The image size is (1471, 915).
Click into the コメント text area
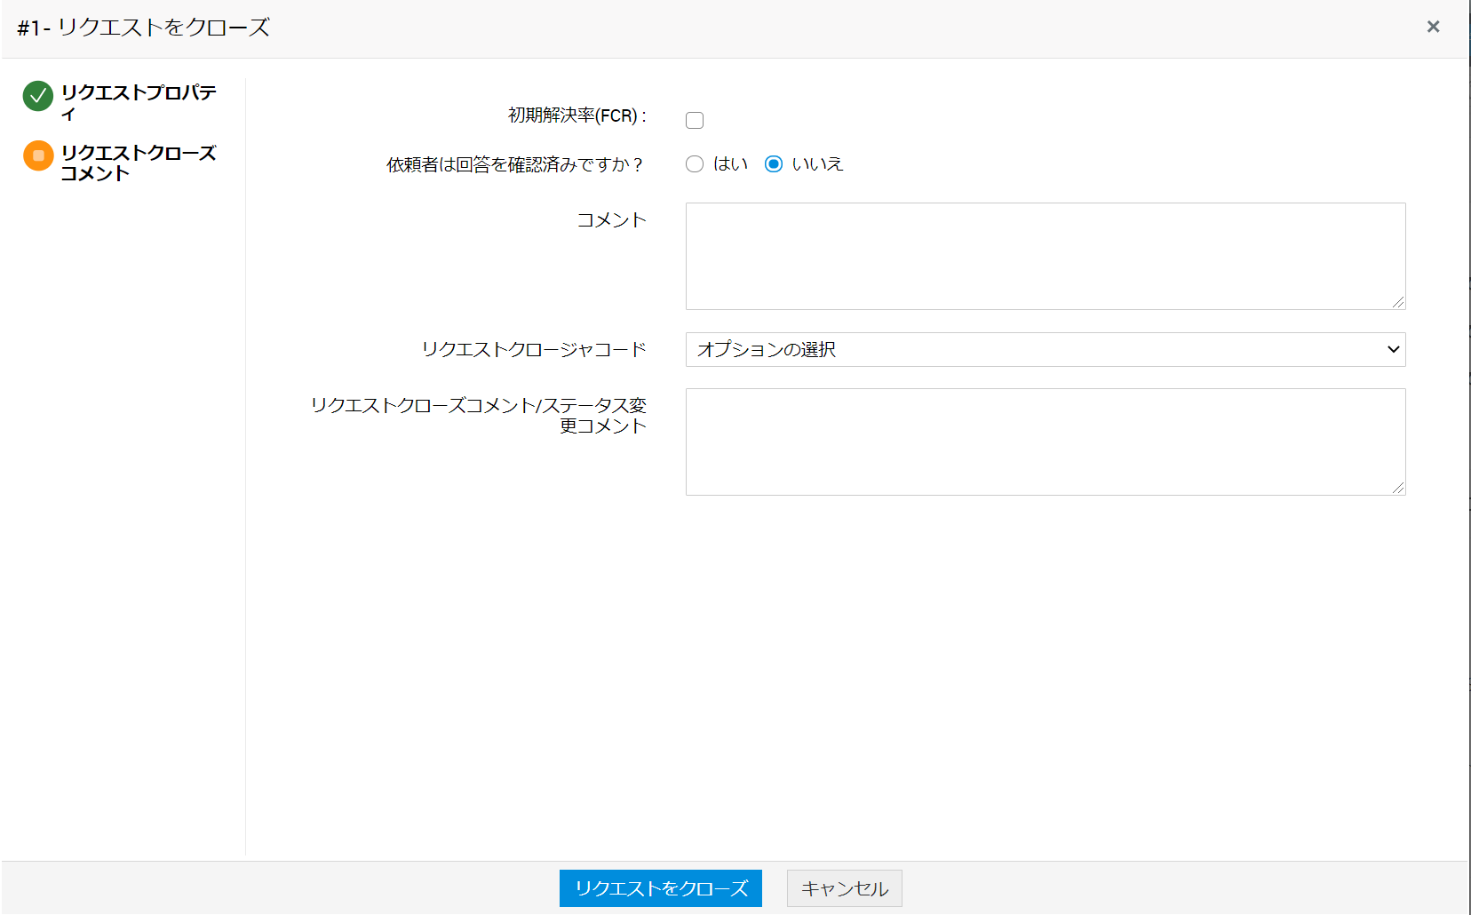[1045, 256]
